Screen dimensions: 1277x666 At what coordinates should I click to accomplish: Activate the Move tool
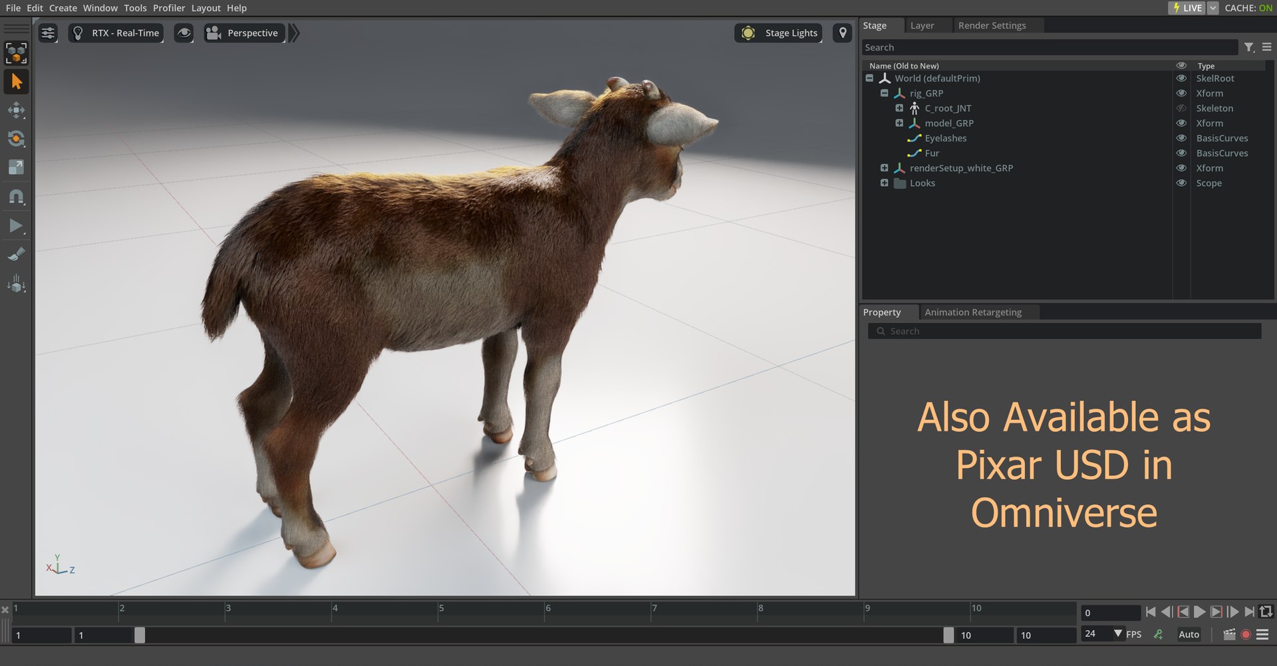click(x=16, y=110)
